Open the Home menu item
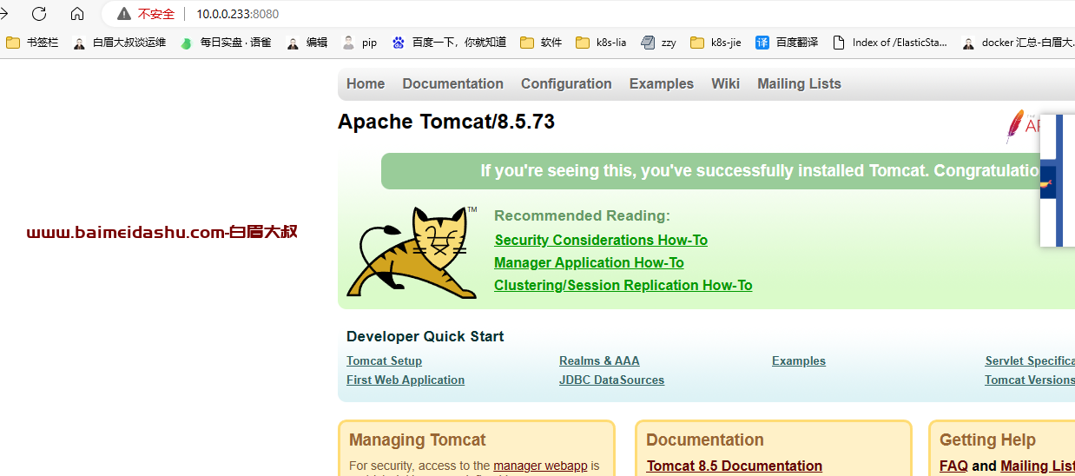 366,83
